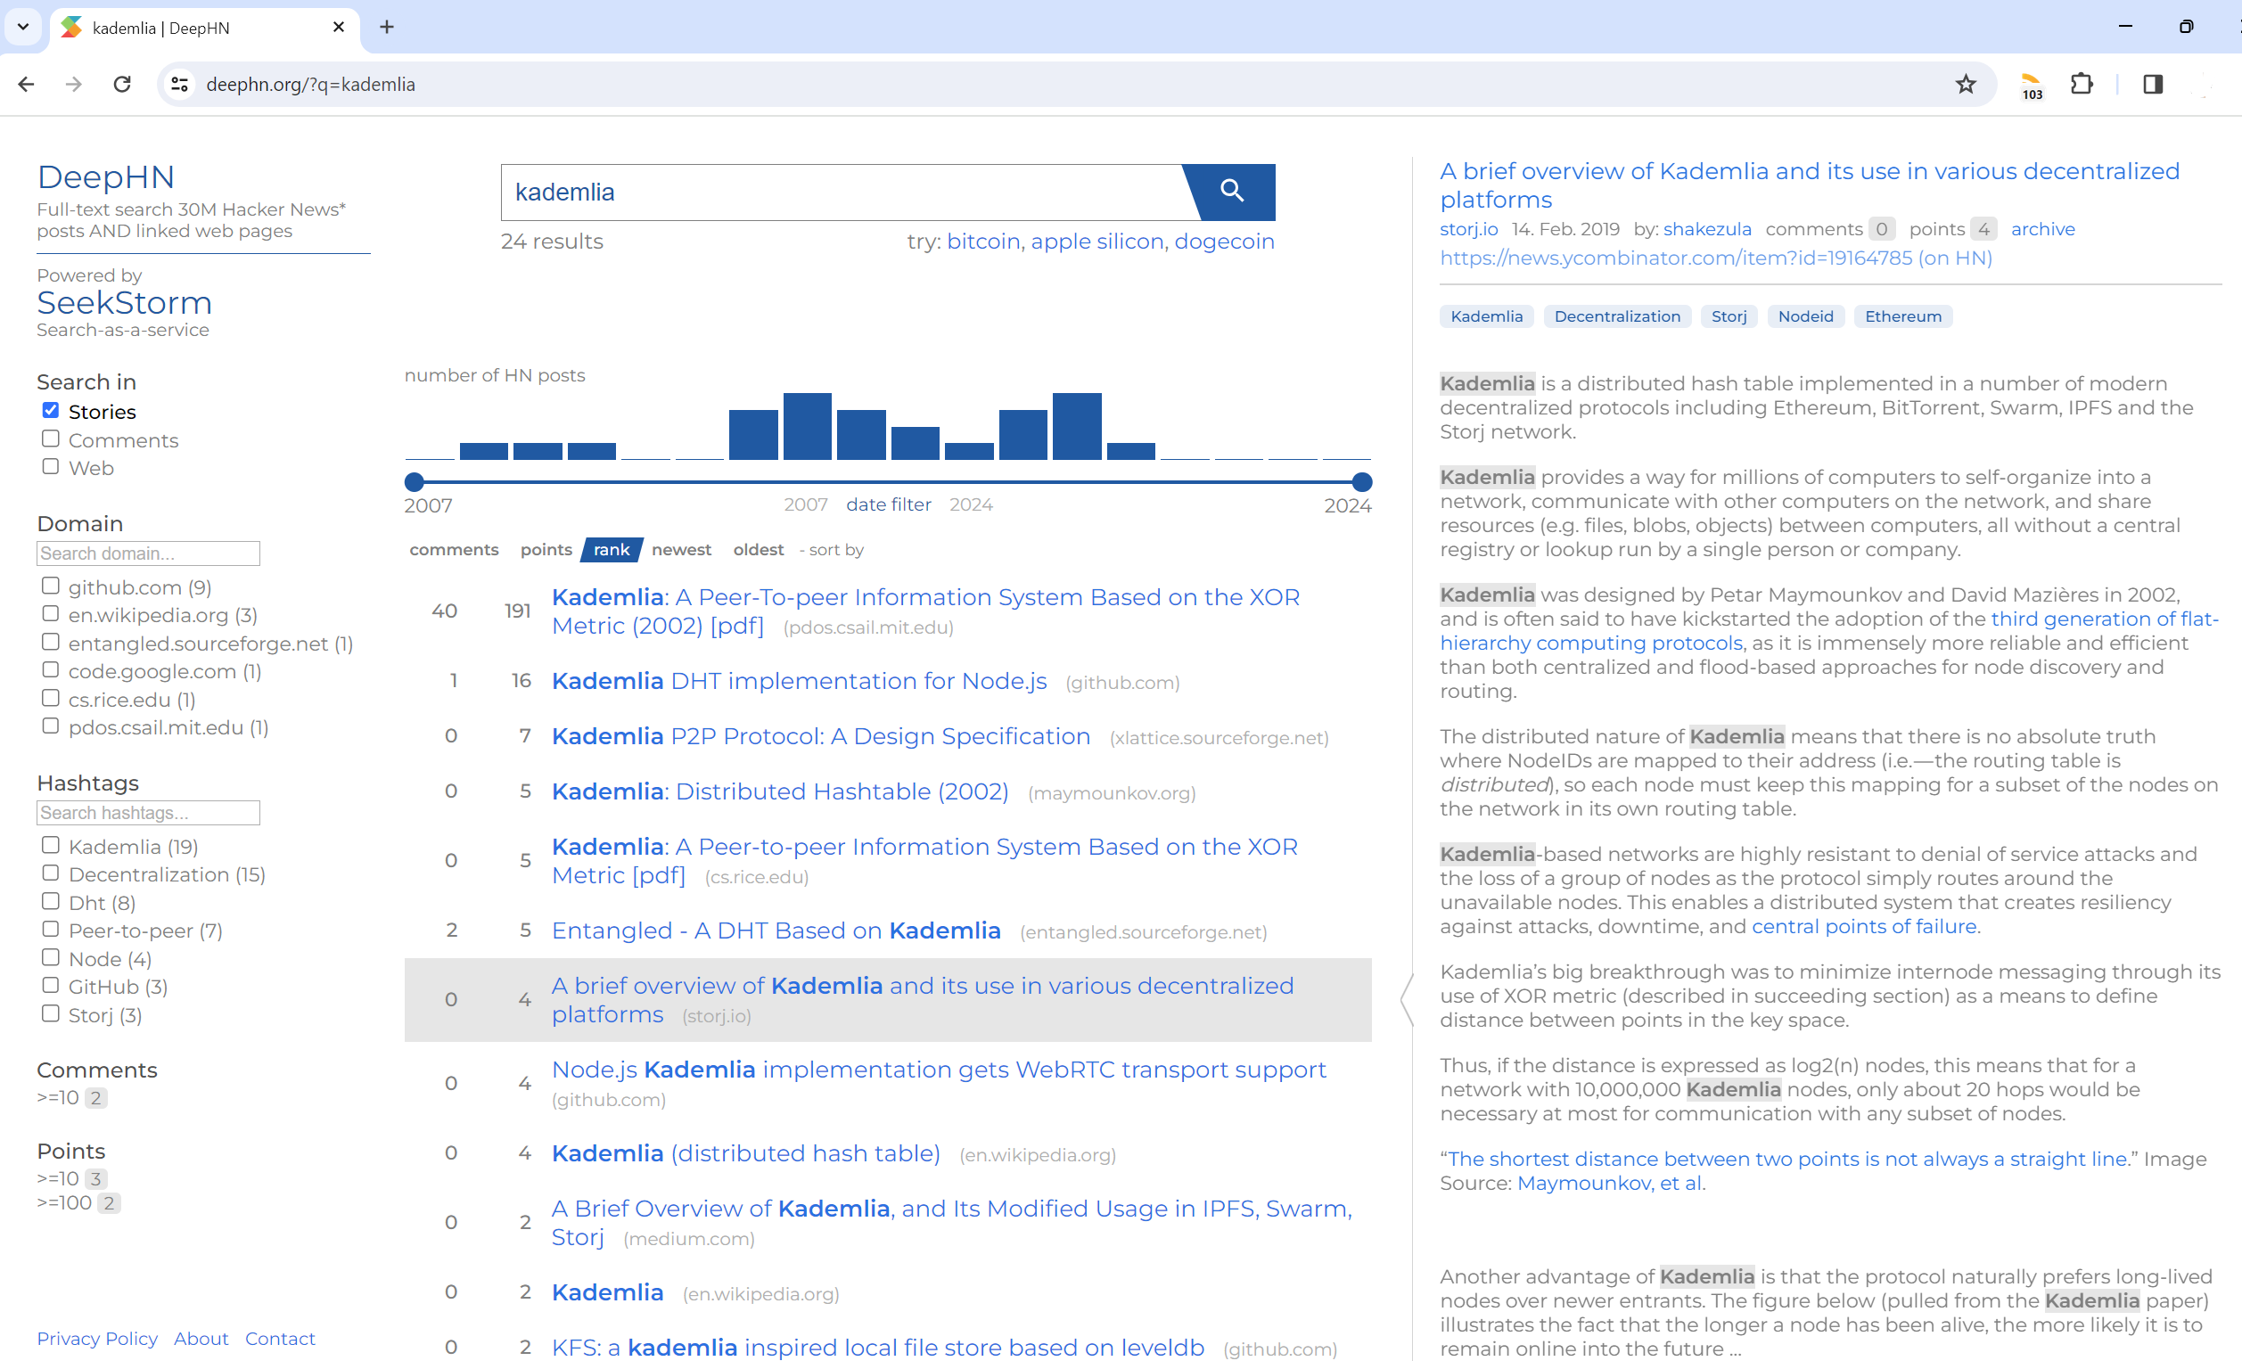Open the extension icon with 103 badge

coord(2031,85)
